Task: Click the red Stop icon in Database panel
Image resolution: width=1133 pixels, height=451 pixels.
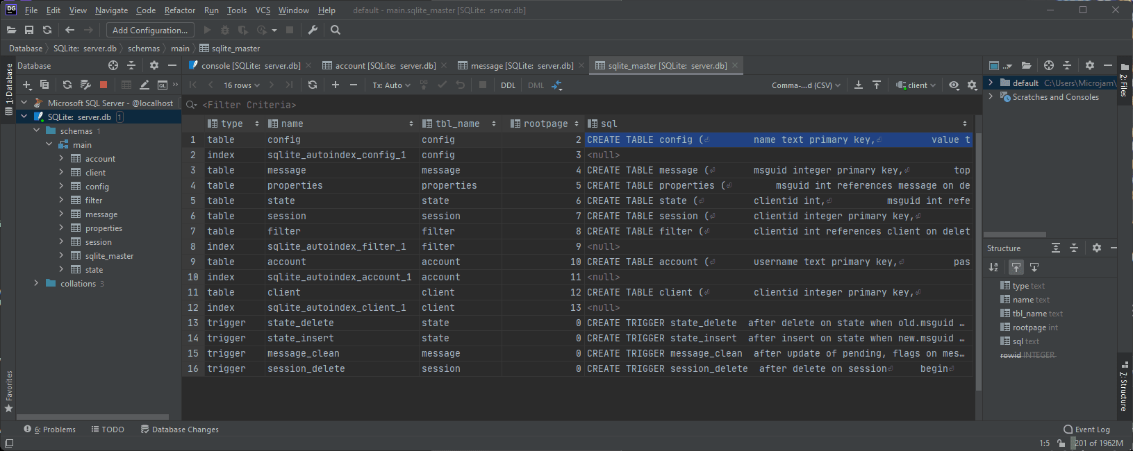Action: [104, 85]
